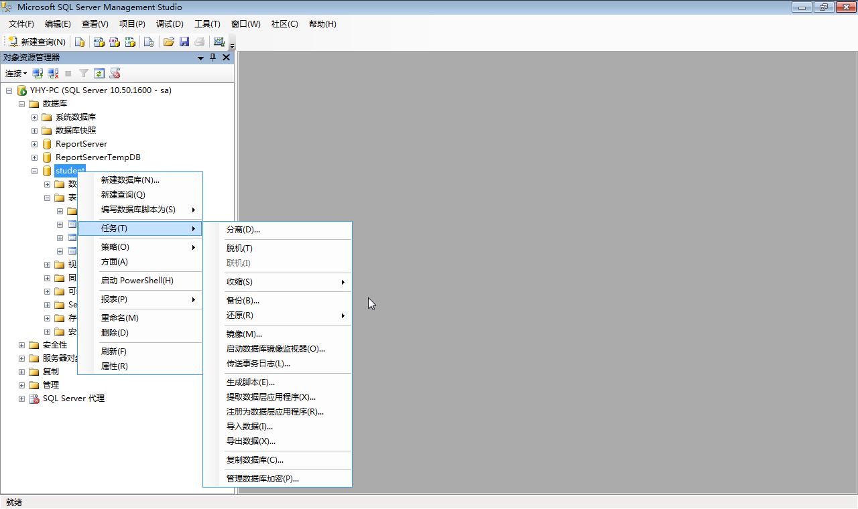Image resolution: width=858 pixels, height=509 pixels.
Task: Open the Activity Monitor toolbar icon
Action: tap(219, 42)
